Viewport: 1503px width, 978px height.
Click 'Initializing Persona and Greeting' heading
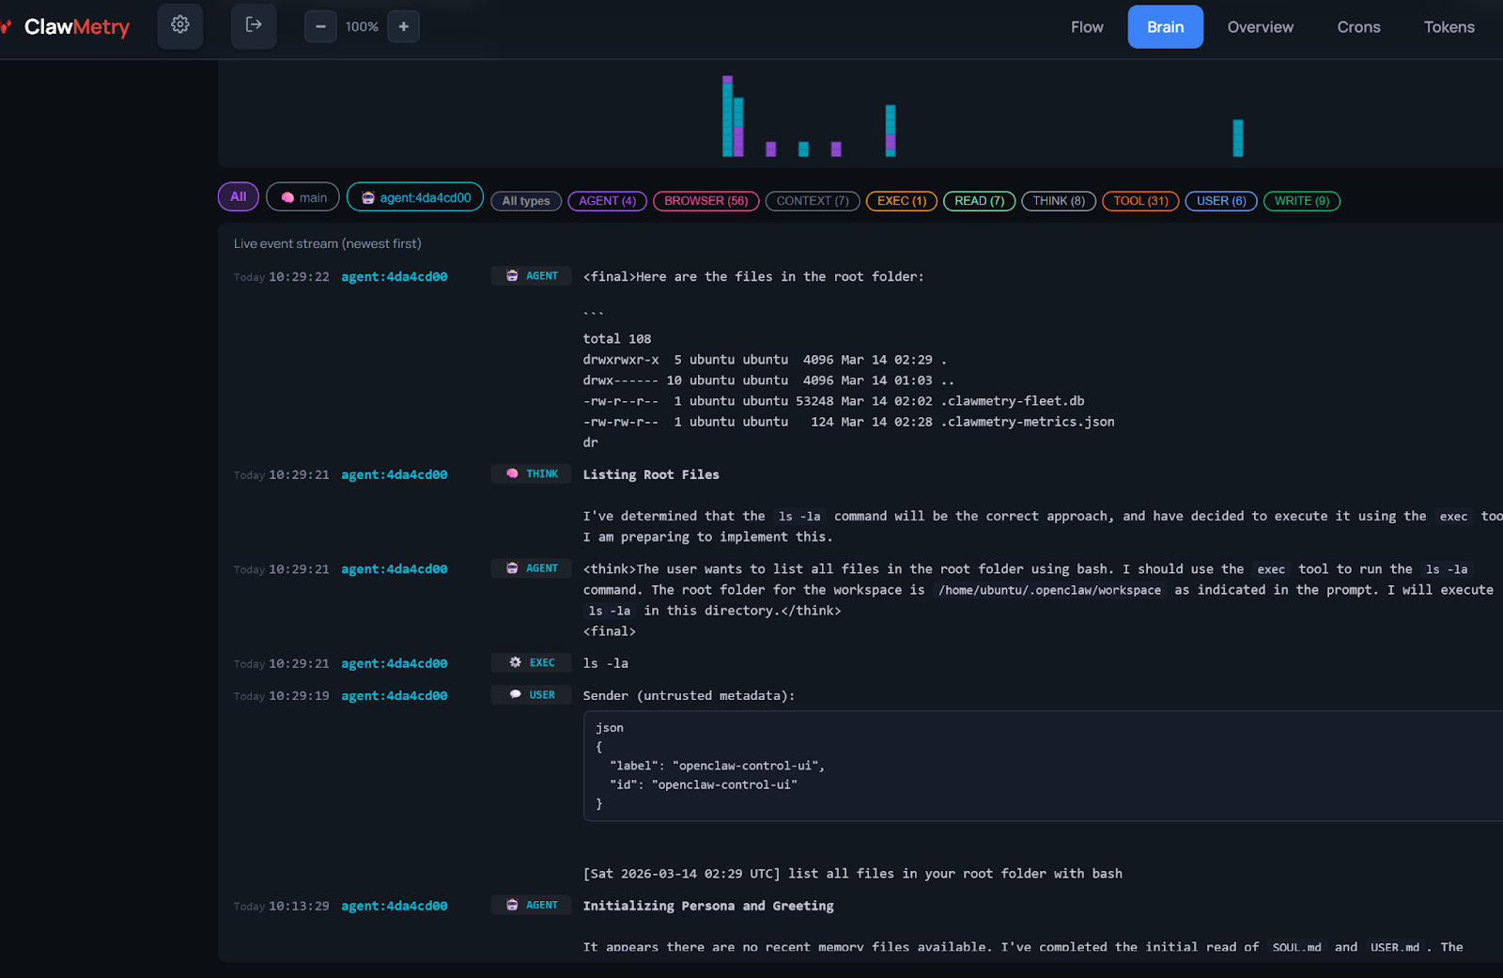708,907
